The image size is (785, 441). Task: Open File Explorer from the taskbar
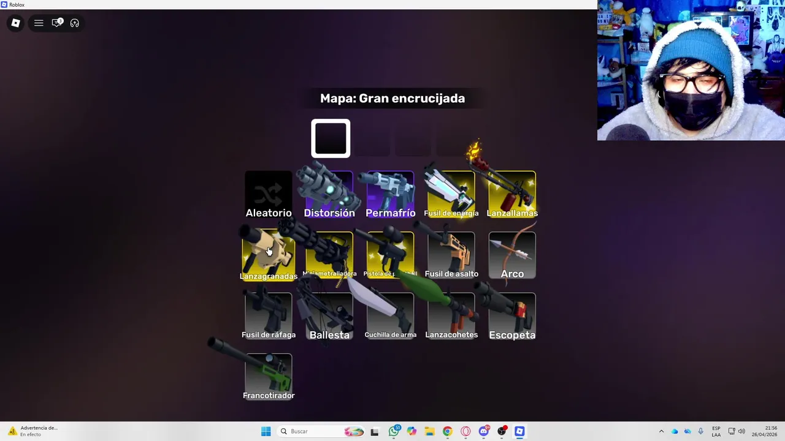point(429,431)
